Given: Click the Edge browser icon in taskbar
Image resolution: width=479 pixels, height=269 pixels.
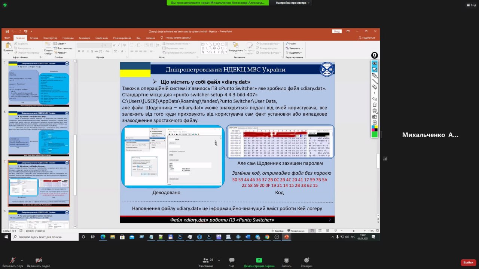Looking at the screenshot, I should pos(103,237).
